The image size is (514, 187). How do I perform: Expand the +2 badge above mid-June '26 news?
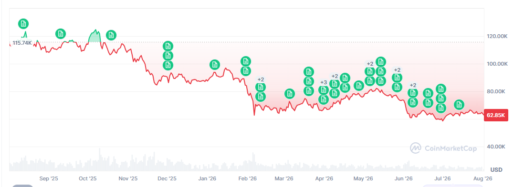413,85
